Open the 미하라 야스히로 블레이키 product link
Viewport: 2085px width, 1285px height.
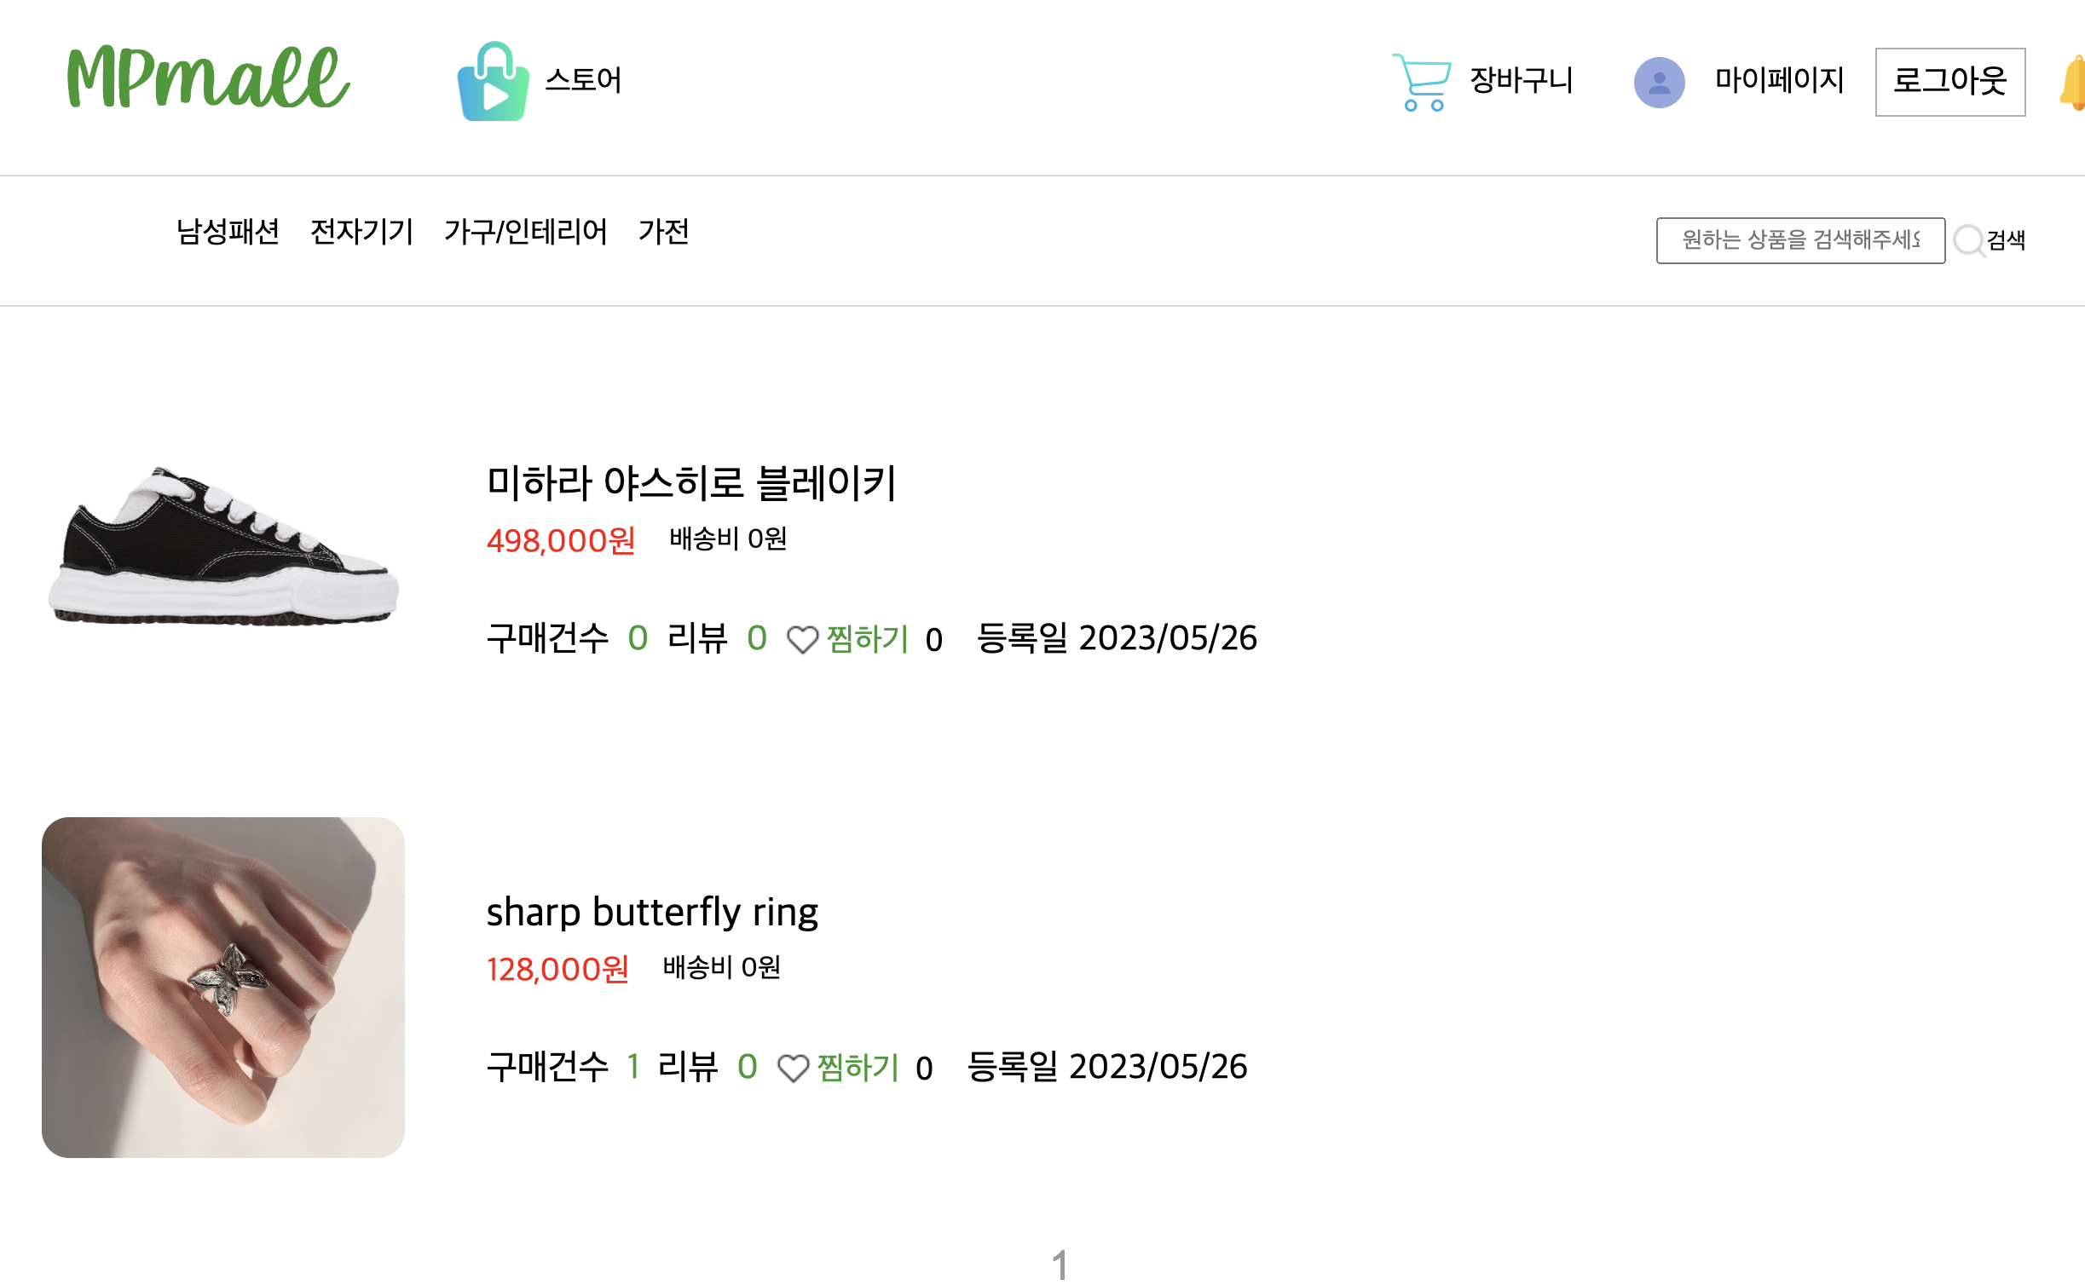click(692, 482)
